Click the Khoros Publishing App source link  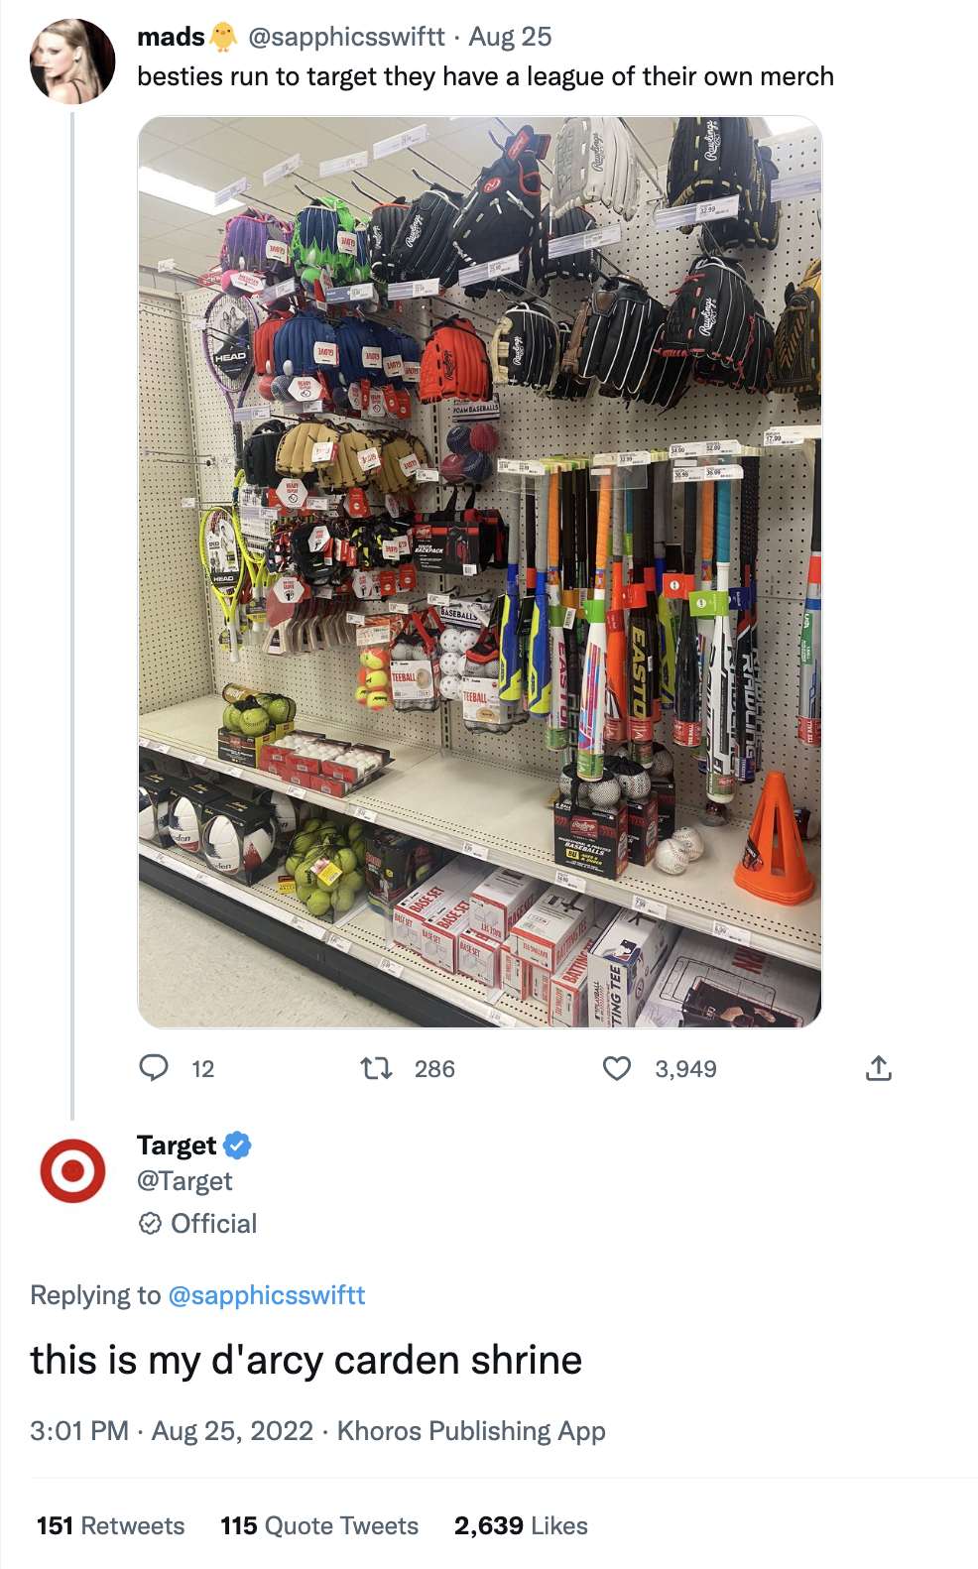click(471, 1431)
